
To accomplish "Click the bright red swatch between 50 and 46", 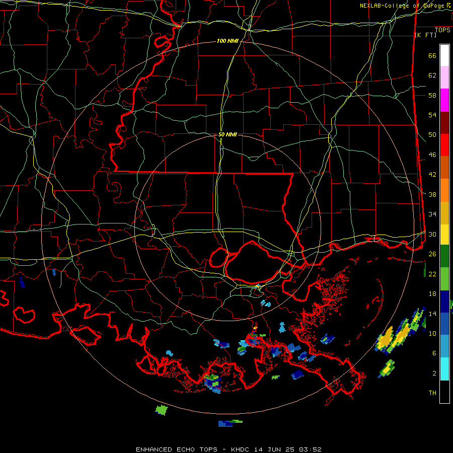I will tap(444, 145).
